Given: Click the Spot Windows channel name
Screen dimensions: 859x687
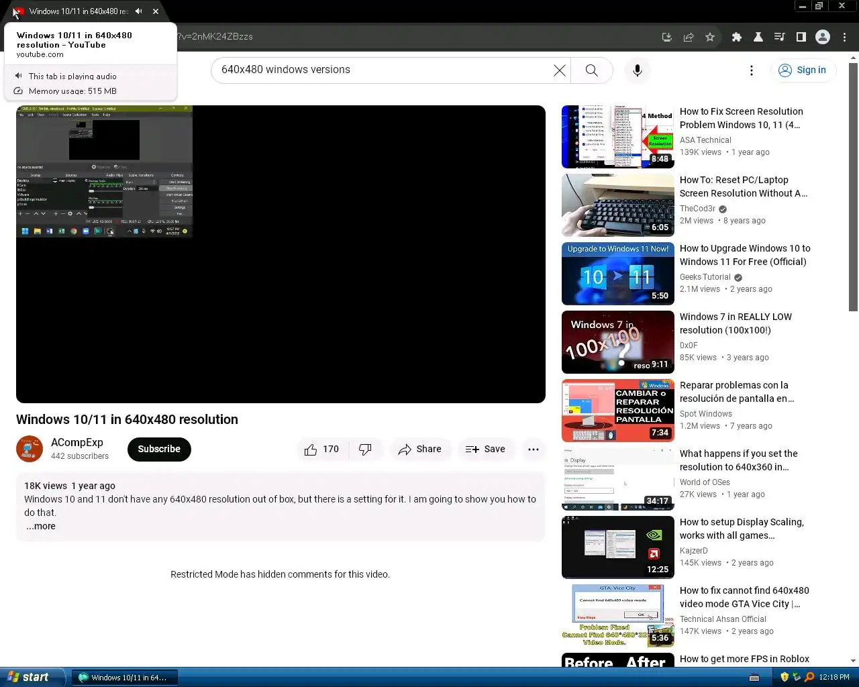Looking at the screenshot, I should pos(706,414).
